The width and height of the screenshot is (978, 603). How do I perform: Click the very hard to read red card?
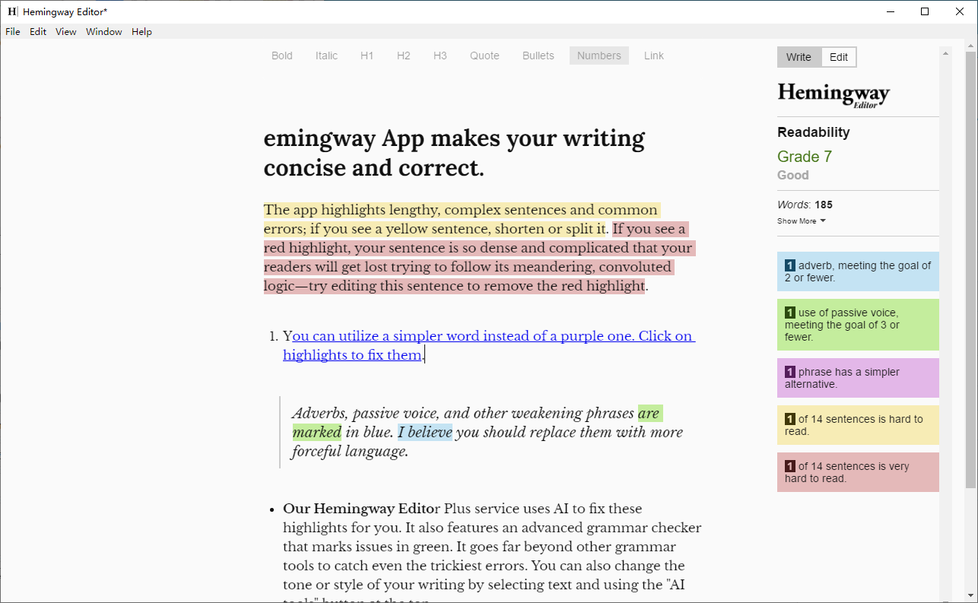tap(858, 472)
